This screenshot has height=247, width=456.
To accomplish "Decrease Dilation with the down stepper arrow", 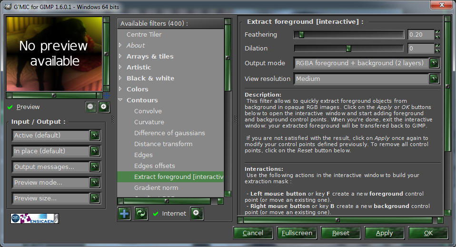I will [x=437, y=51].
